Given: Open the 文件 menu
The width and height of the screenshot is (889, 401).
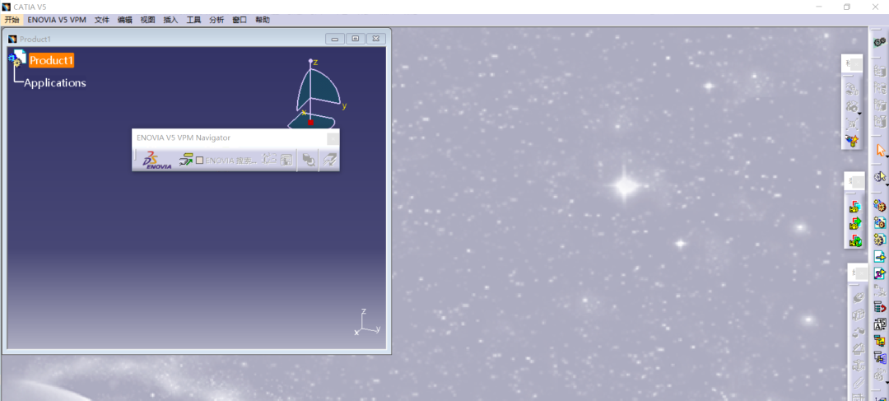Looking at the screenshot, I should point(102,20).
